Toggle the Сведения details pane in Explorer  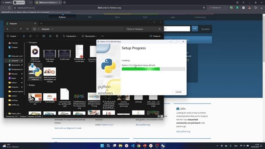[x=155, y=36]
